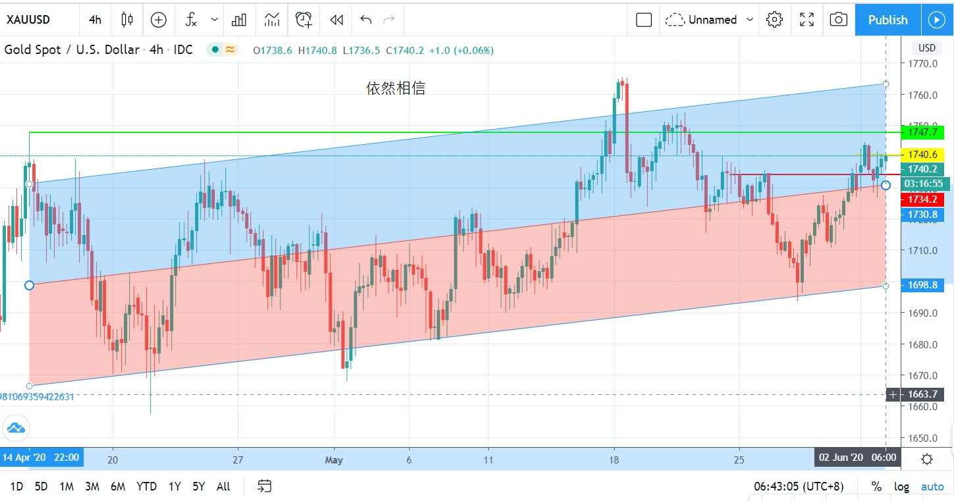The image size is (954, 501).
Task: Open the 4h interval selector
Action: coord(95,20)
